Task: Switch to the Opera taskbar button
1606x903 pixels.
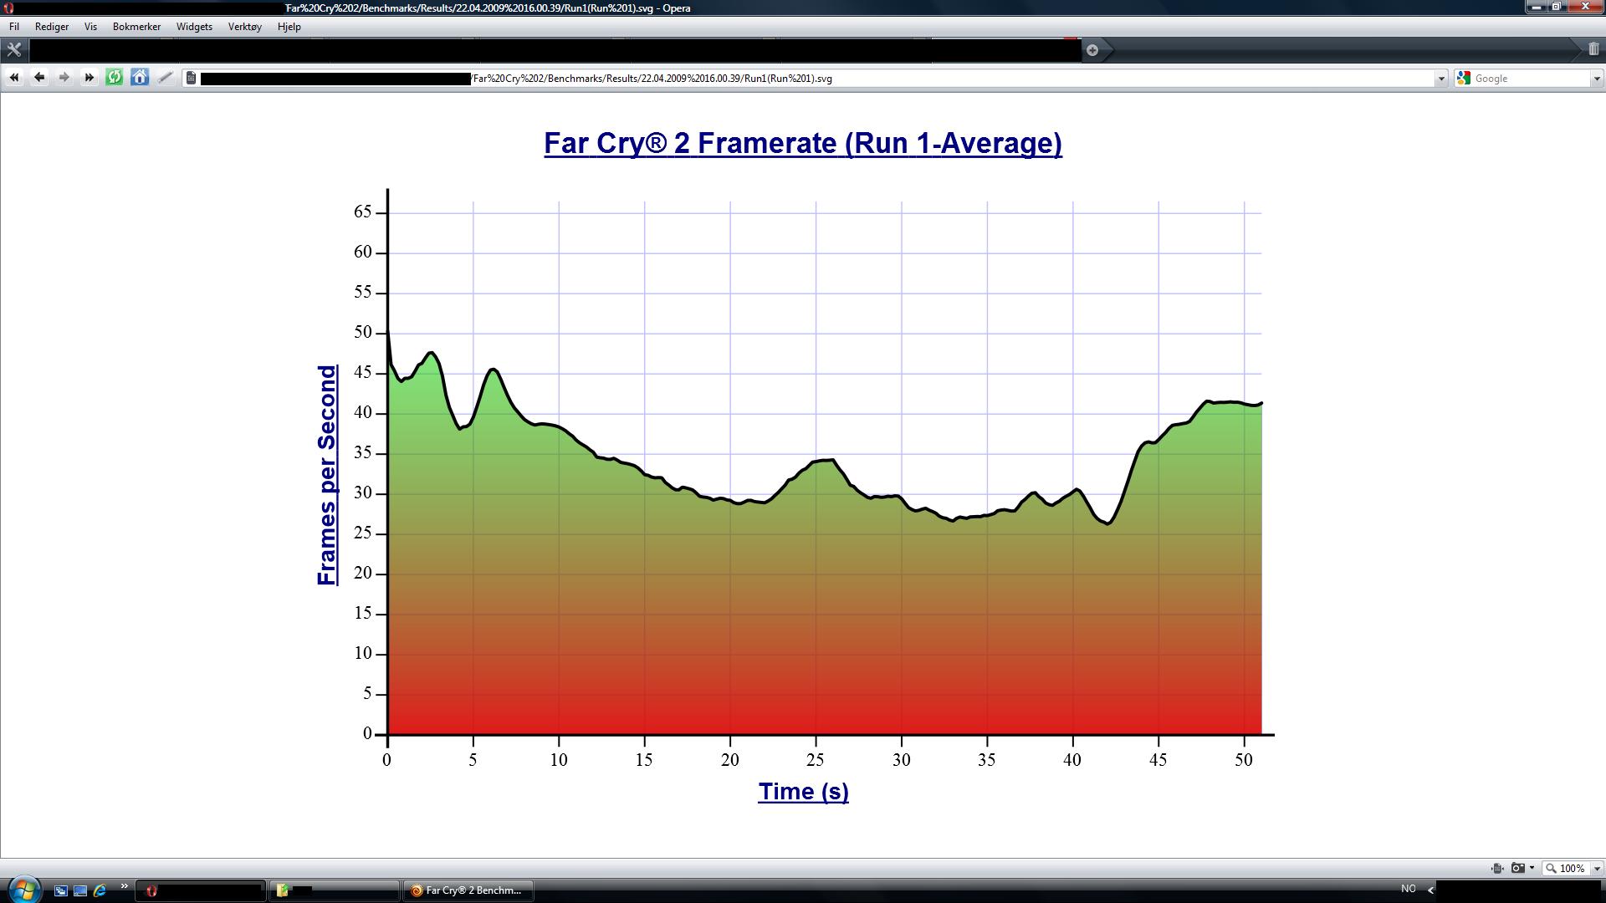Action: [x=201, y=890]
